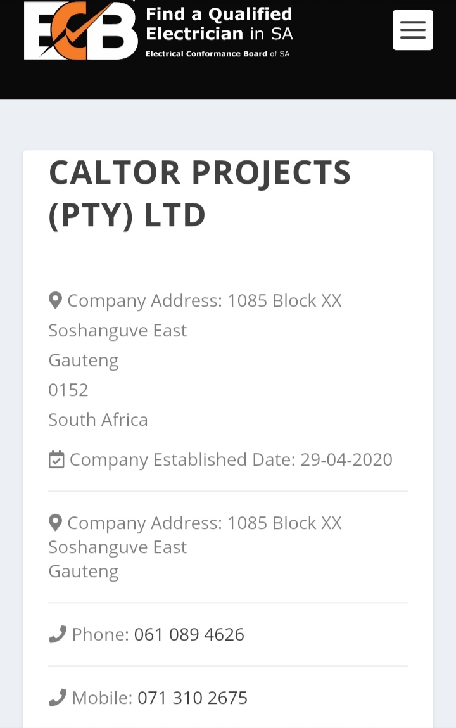Click the calendar check icon beside Established Date

(x=56, y=459)
